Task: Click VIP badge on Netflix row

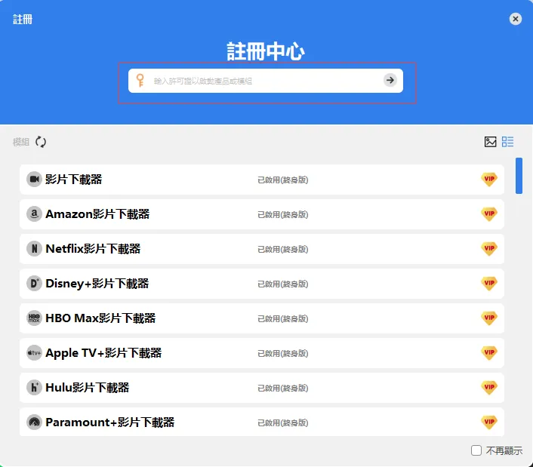Action: click(489, 249)
